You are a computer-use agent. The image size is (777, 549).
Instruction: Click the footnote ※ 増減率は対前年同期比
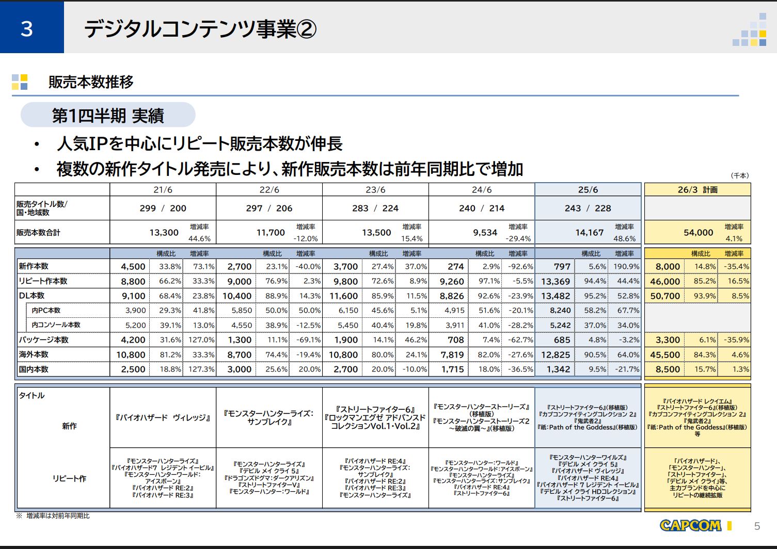coord(53,515)
